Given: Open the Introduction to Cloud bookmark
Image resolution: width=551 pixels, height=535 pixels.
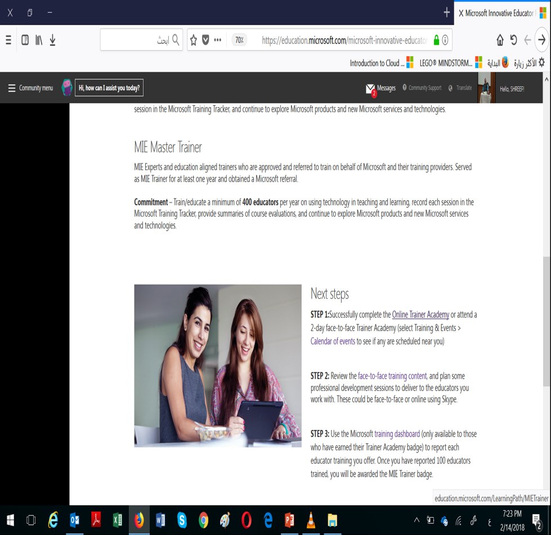Looking at the screenshot, I should pos(381,63).
